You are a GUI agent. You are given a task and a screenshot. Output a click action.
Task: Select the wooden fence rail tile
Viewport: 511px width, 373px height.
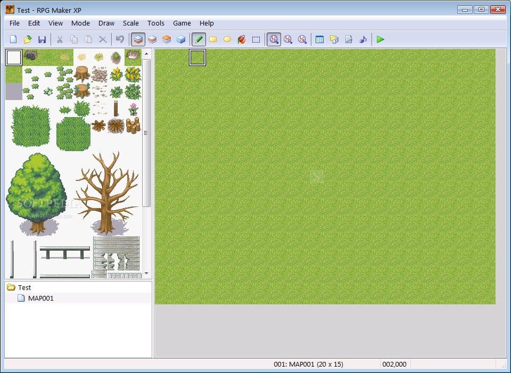[64, 252]
